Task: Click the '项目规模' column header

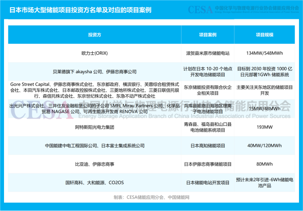Action: 265,35
